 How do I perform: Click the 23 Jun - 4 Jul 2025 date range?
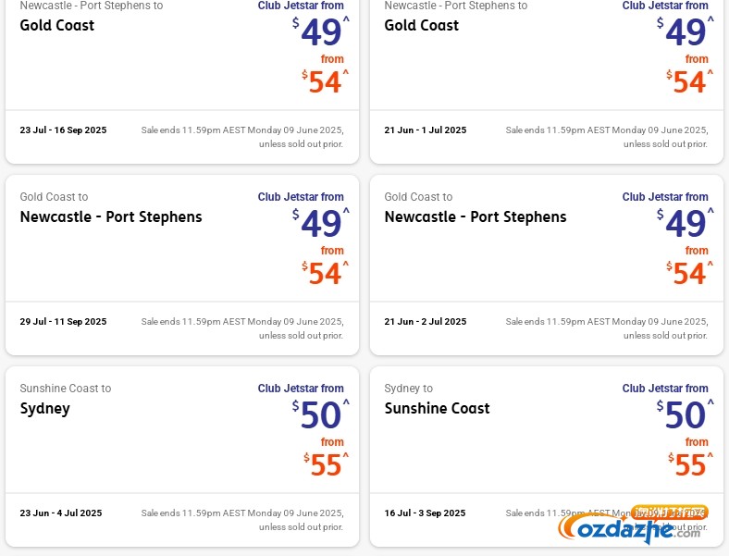pos(61,513)
